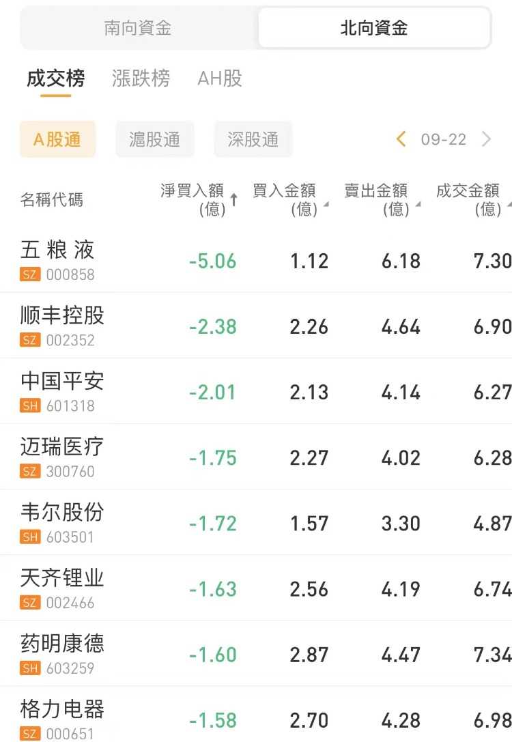View 中国平安 stock page
This screenshot has height=742, width=512.
point(63,382)
